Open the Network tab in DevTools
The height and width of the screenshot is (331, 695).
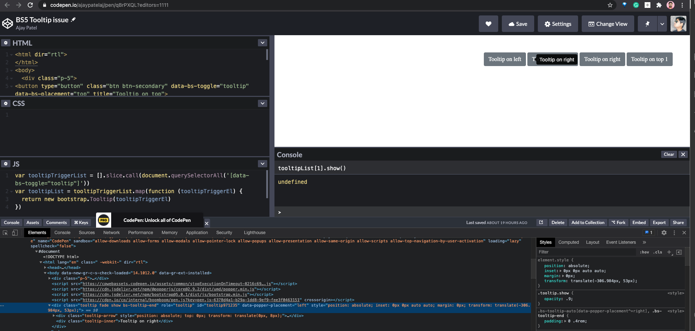click(111, 233)
